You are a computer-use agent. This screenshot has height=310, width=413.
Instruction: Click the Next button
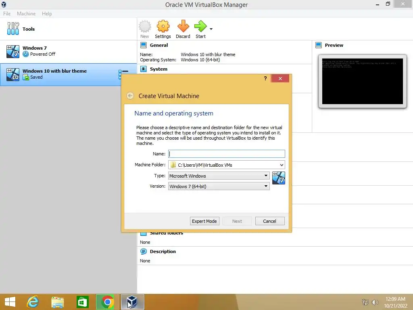click(237, 221)
